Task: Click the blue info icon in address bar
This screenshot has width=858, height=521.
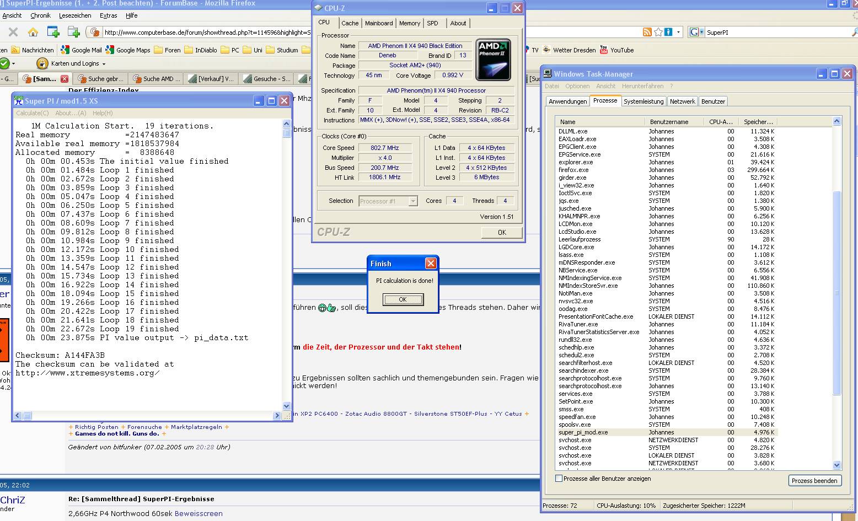Action: coord(668,32)
